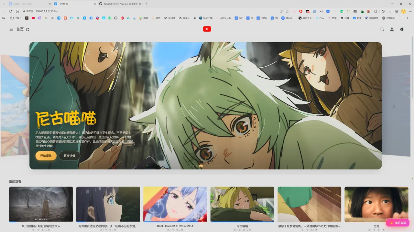
Task: Open the Twitch bookmark
Action: click(x=40, y=18)
